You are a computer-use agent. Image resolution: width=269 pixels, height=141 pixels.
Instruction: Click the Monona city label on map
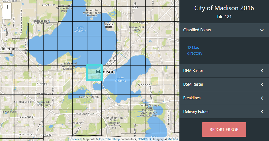click(144, 85)
